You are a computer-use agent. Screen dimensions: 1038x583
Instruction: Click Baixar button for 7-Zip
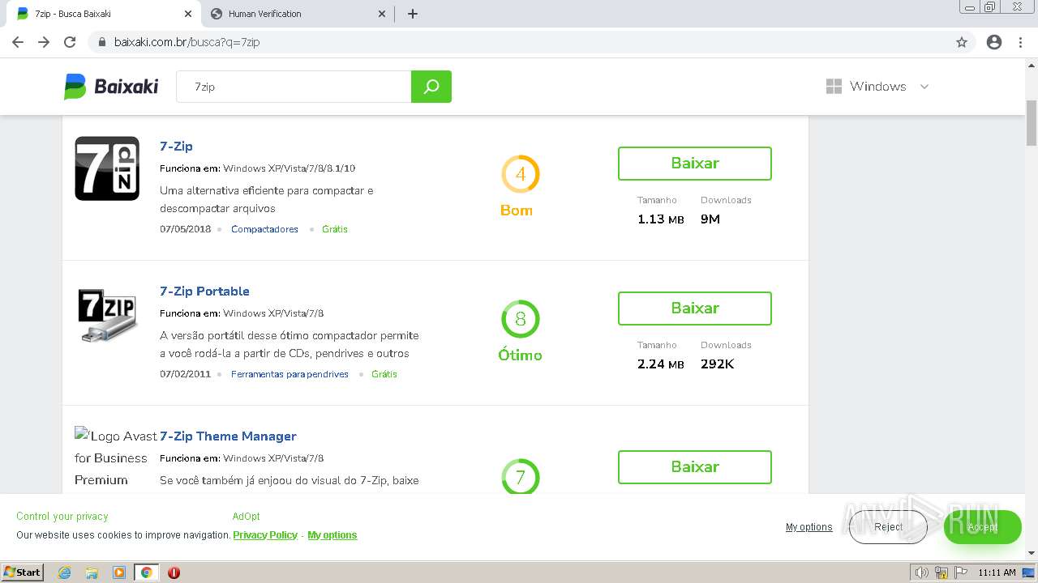point(695,164)
